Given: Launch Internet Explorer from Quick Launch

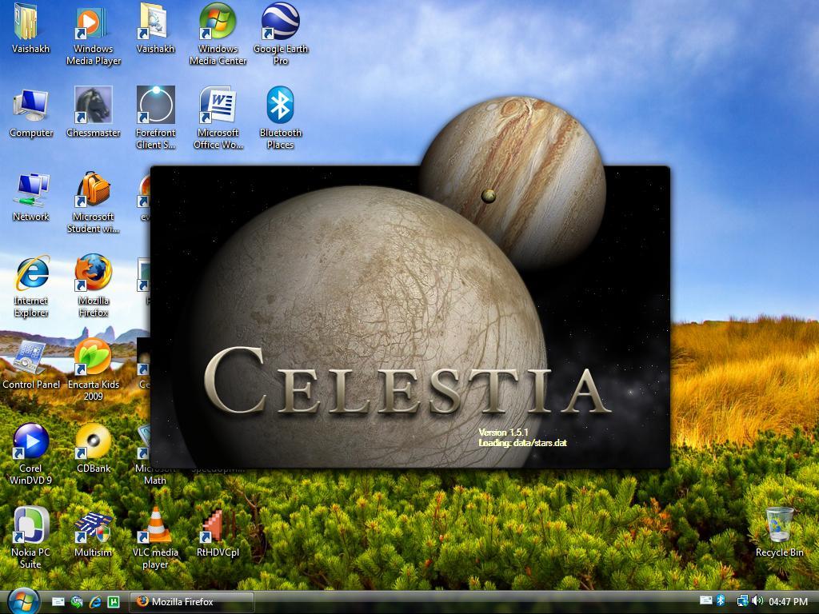Looking at the screenshot, I should tap(95, 601).
